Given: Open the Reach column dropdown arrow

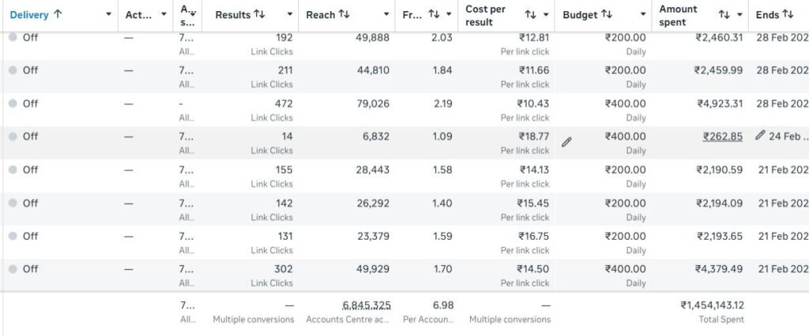Looking at the screenshot, I should tap(386, 14).
